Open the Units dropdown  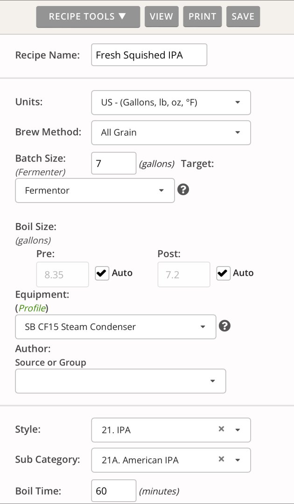[171, 102]
